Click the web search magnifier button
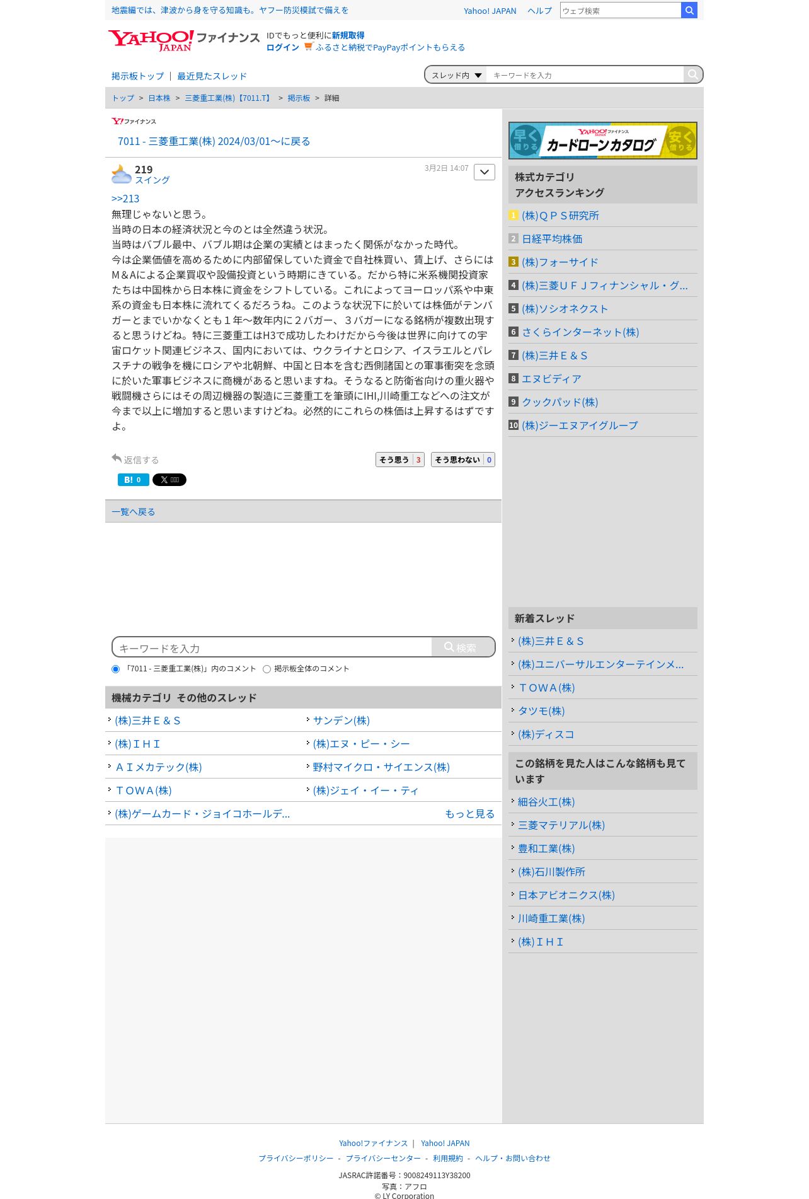The height and width of the screenshot is (1199, 809). tap(689, 10)
